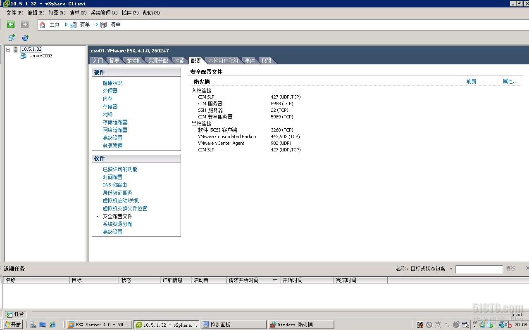
Task: Click the first 清单 inventory icon in breadcrumb
Action: pyautogui.click(x=73, y=25)
